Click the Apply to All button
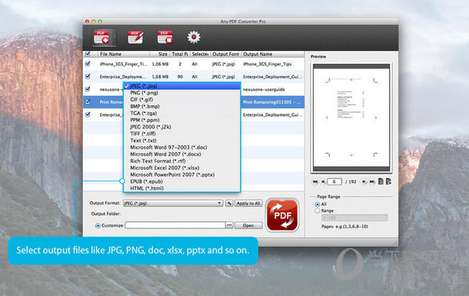The width and height of the screenshot is (469, 296). click(x=249, y=203)
